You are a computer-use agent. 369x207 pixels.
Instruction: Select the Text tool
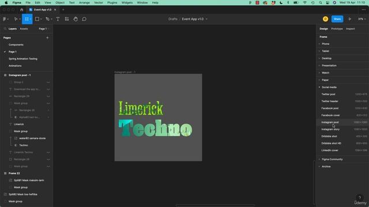58,19
